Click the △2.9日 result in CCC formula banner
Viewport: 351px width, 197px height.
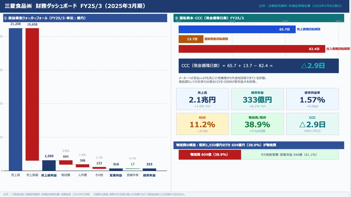coord(313,66)
